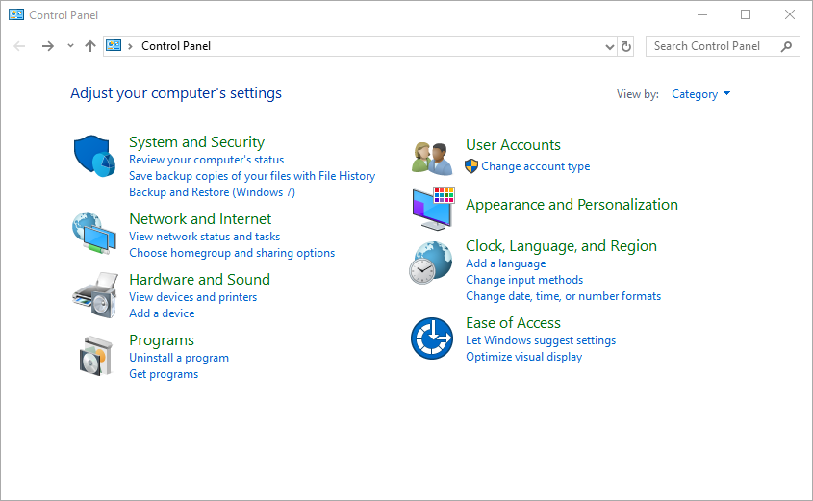Click the Control Panel breadcrumb in address bar
Screen dimensions: 813x501
(x=176, y=46)
